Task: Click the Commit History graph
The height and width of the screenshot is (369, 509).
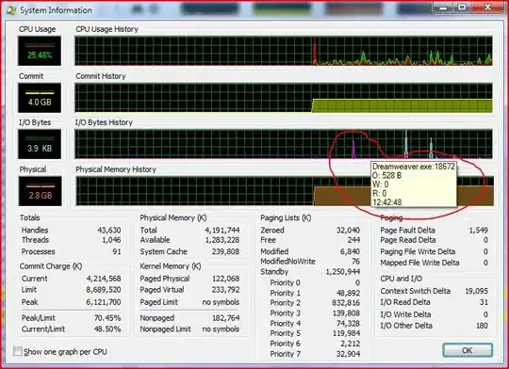Action: pyautogui.click(x=284, y=98)
